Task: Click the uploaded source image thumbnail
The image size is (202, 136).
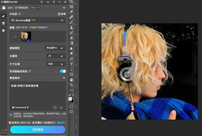Action: point(26,36)
